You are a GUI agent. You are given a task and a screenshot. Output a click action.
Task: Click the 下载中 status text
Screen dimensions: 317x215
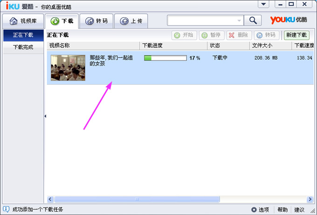220,58
